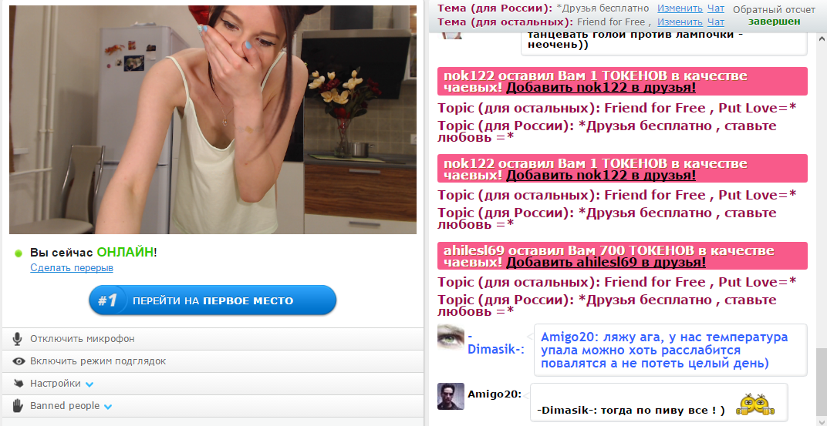Click Чат link for others topic
This screenshot has width=827, height=426.
pos(716,22)
